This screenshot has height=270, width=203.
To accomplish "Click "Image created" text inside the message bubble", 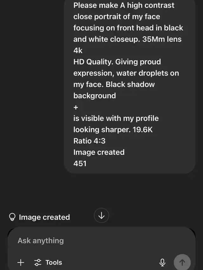I will coord(99,152).
